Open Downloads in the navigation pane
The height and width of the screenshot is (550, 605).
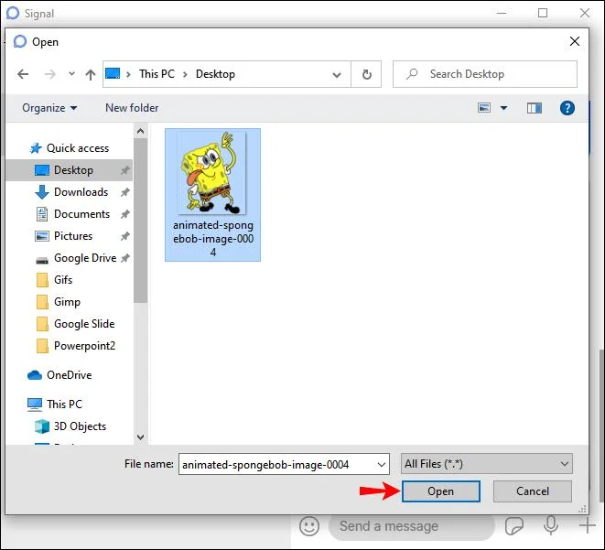71,192
